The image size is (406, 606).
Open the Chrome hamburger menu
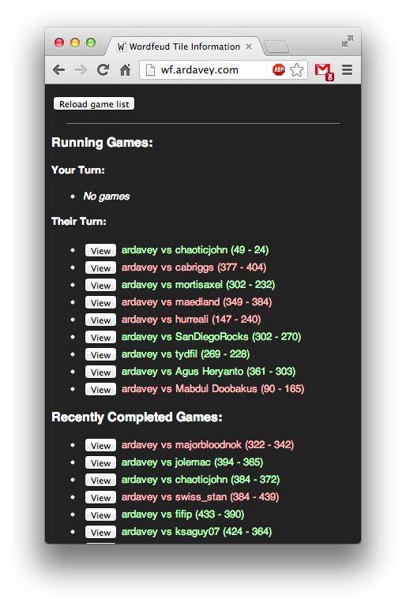tap(348, 70)
